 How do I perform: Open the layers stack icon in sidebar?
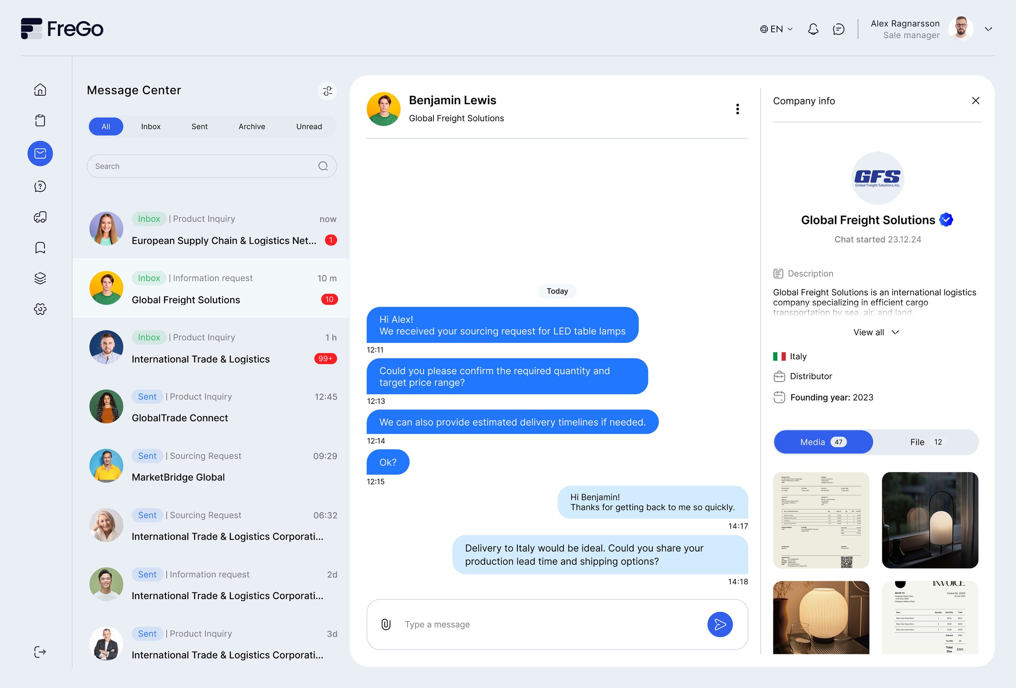pyautogui.click(x=40, y=279)
